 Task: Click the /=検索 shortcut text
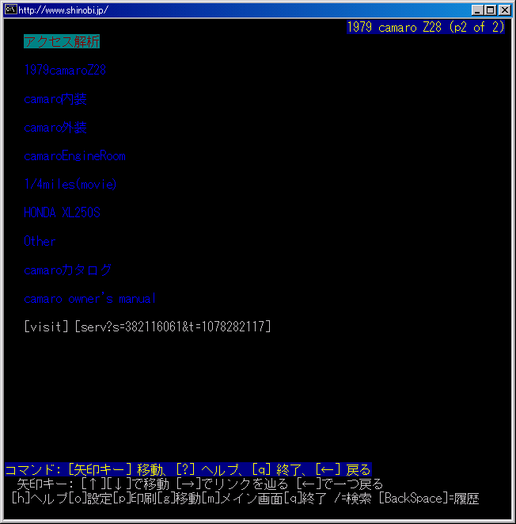click(x=352, y=499)
